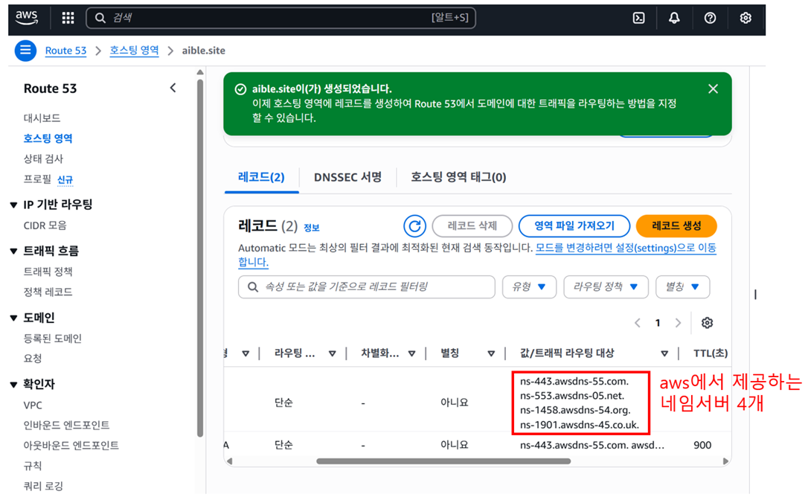
Task: Click the 영역 파일 가져오기 button
Action: pyautogui.click(x=574, y=226)
